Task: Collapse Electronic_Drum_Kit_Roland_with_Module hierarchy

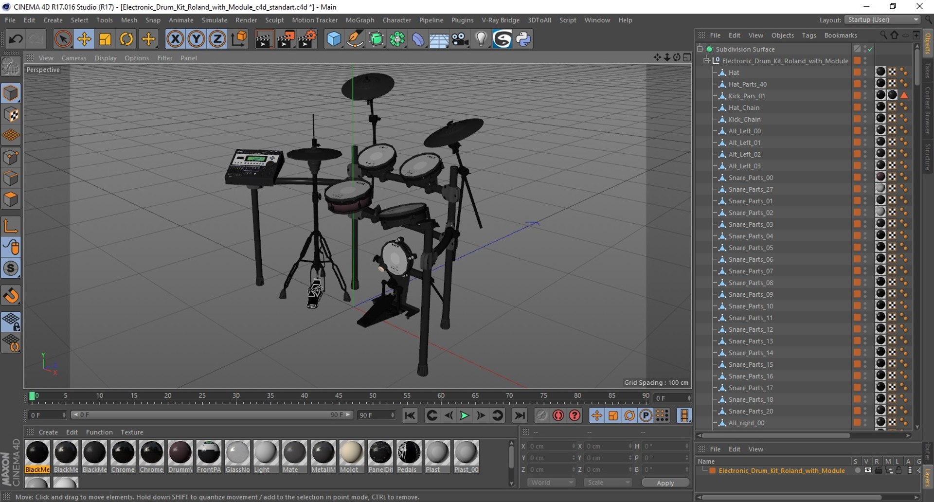Action: pos(706,61)
